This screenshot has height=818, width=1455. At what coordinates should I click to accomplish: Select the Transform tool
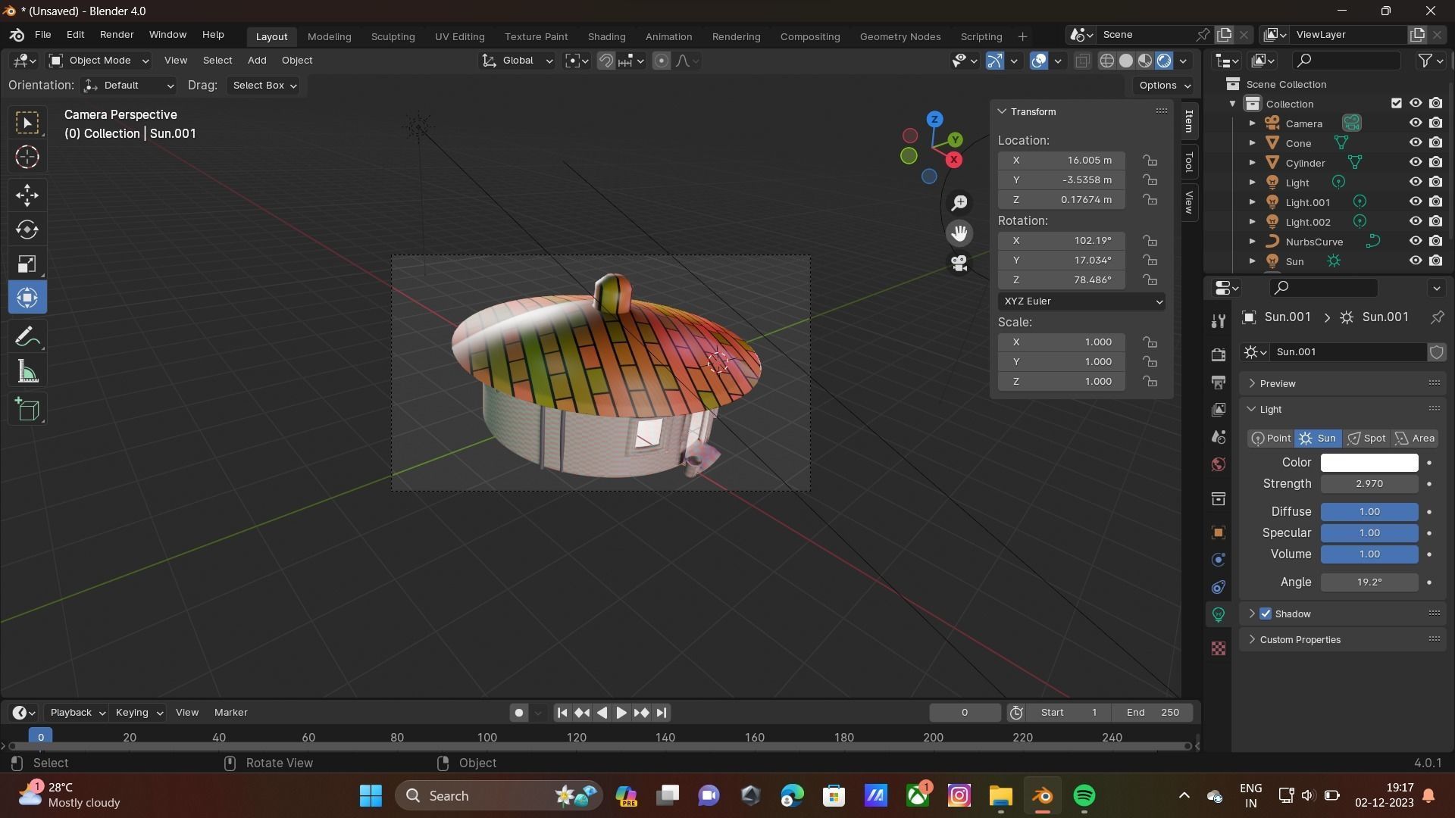(x=27, y=298)
